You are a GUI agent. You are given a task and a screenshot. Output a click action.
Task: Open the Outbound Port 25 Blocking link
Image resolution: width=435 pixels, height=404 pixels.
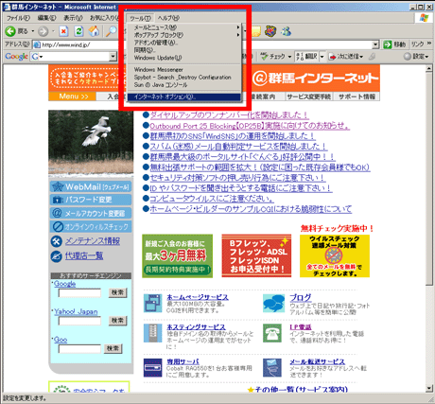pos(250,126)
